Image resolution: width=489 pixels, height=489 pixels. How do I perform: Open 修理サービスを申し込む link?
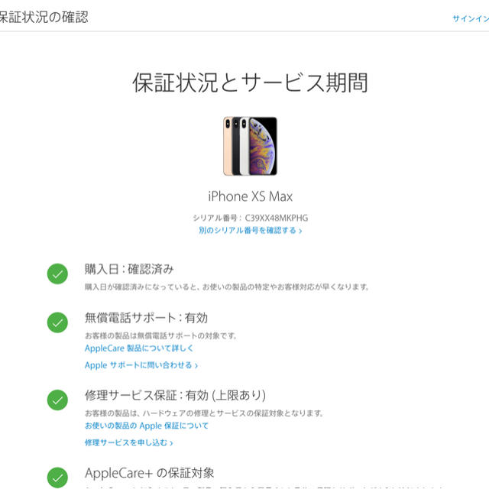[129, 442]
